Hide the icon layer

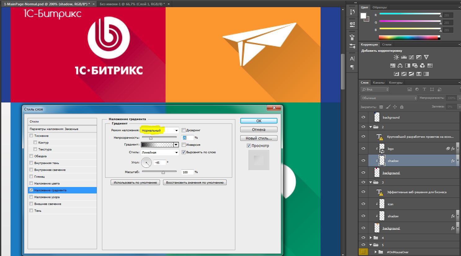pos(363,204)
